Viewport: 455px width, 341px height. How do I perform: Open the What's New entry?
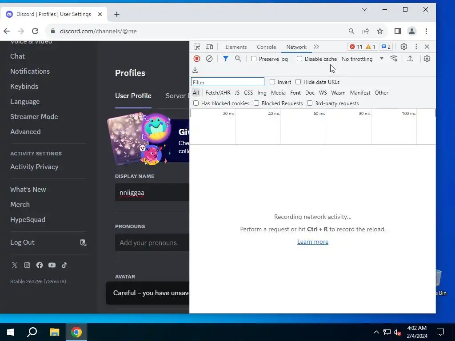point(28,189)
